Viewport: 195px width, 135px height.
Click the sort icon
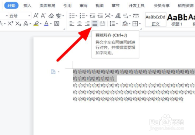118,16
